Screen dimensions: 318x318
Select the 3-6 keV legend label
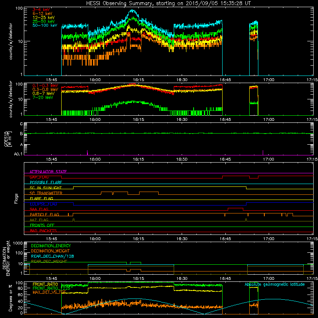point(41,10)
